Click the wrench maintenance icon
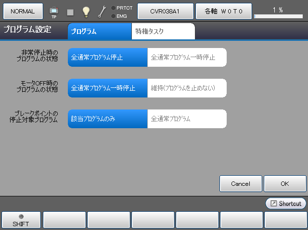The image size is (308, 230). [x=102, y=11]
